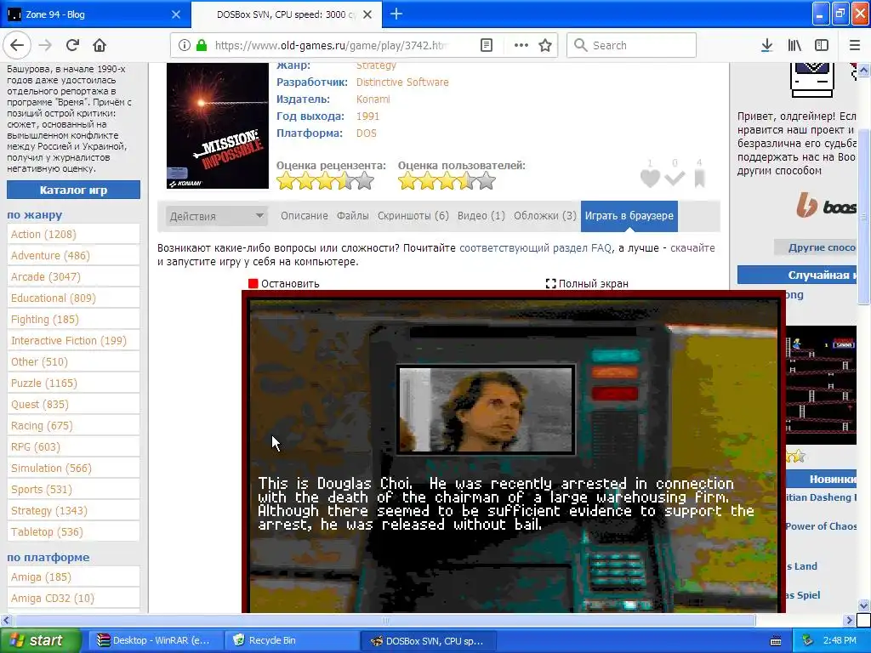Click the 1991 release year link
The height and width of the screenshot is (653, 871).
[x=367, y=116]
